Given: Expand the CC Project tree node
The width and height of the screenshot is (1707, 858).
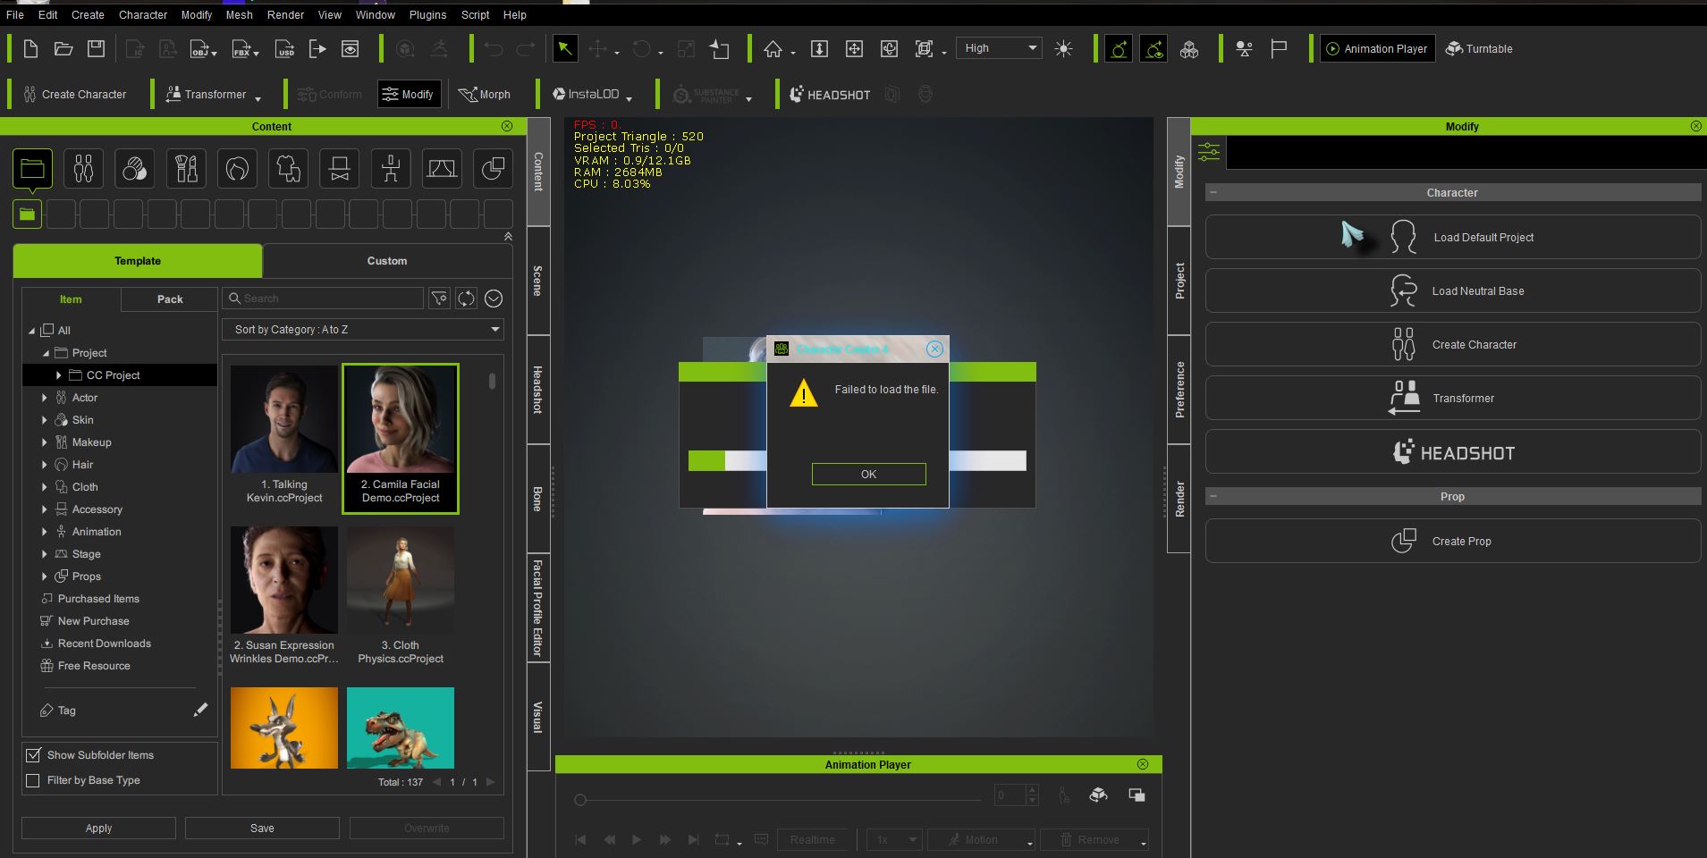Looking at the screenshot, I should point(59,375).
